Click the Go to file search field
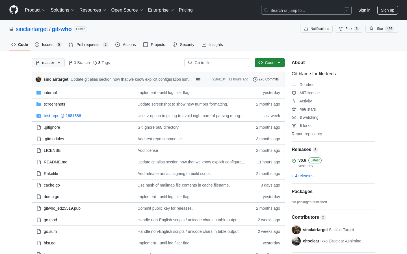The height and width of the screenshot is (254, 407). coord(217,63)
